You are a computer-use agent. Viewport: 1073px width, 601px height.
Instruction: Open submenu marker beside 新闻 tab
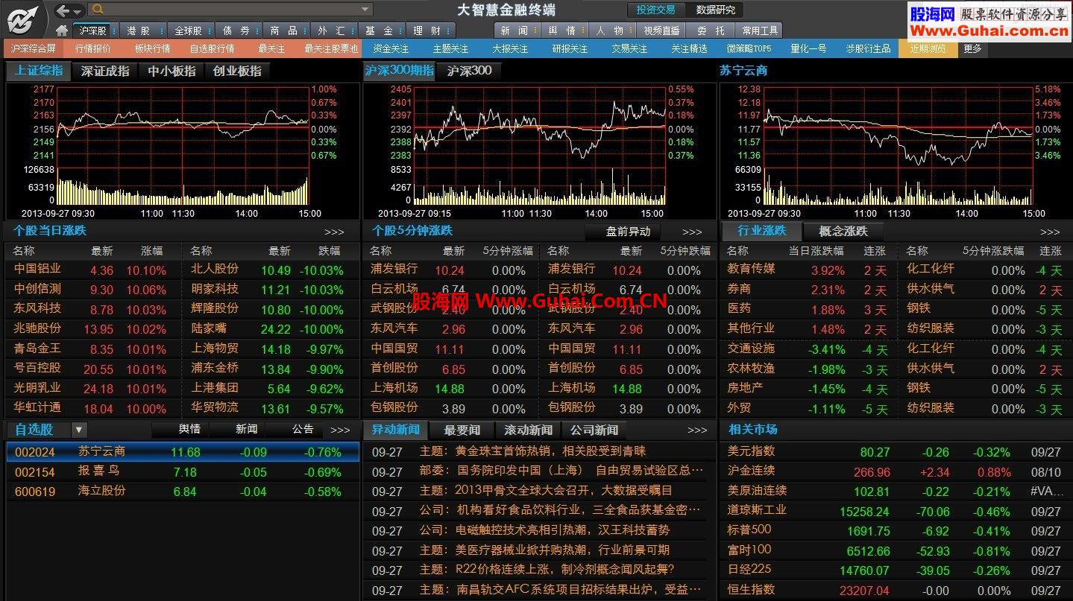pyautogui.click(x=536, y=31)
